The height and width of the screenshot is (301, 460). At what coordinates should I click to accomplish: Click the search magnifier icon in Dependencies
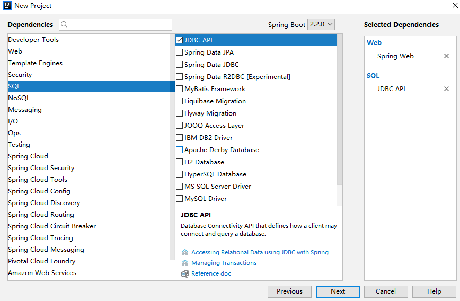pos(64,24)
